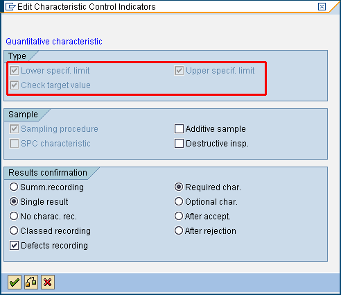
Task: Confirm with the green checkmark icon
Action: click(x=15, y=282)
